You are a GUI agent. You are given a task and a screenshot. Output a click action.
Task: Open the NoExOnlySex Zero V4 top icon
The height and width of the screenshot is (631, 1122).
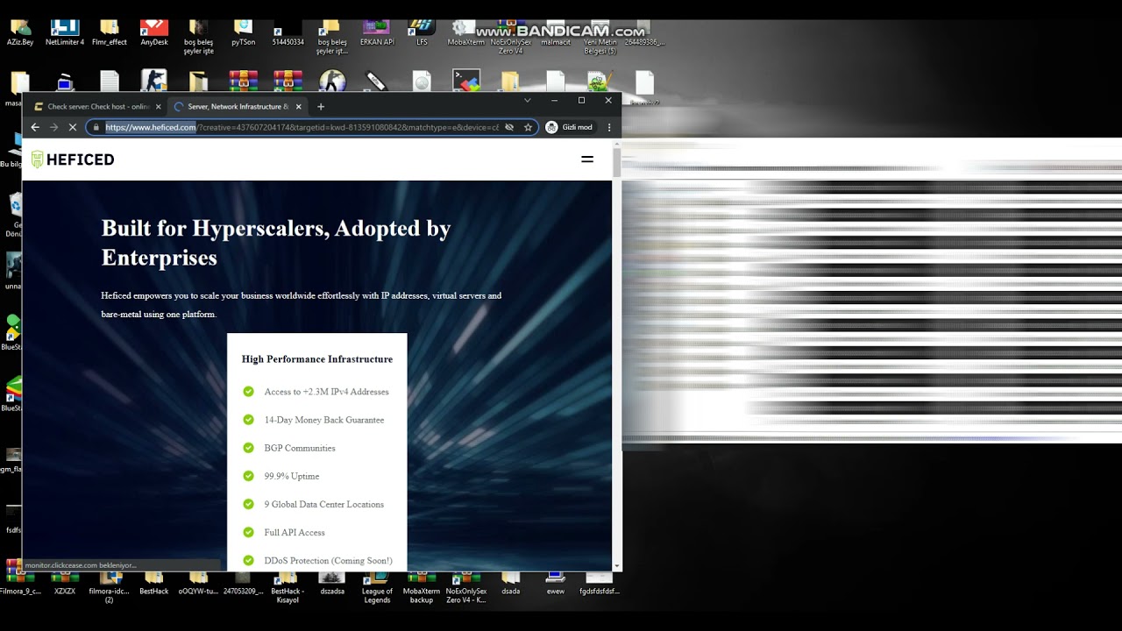tap(511, 38)
